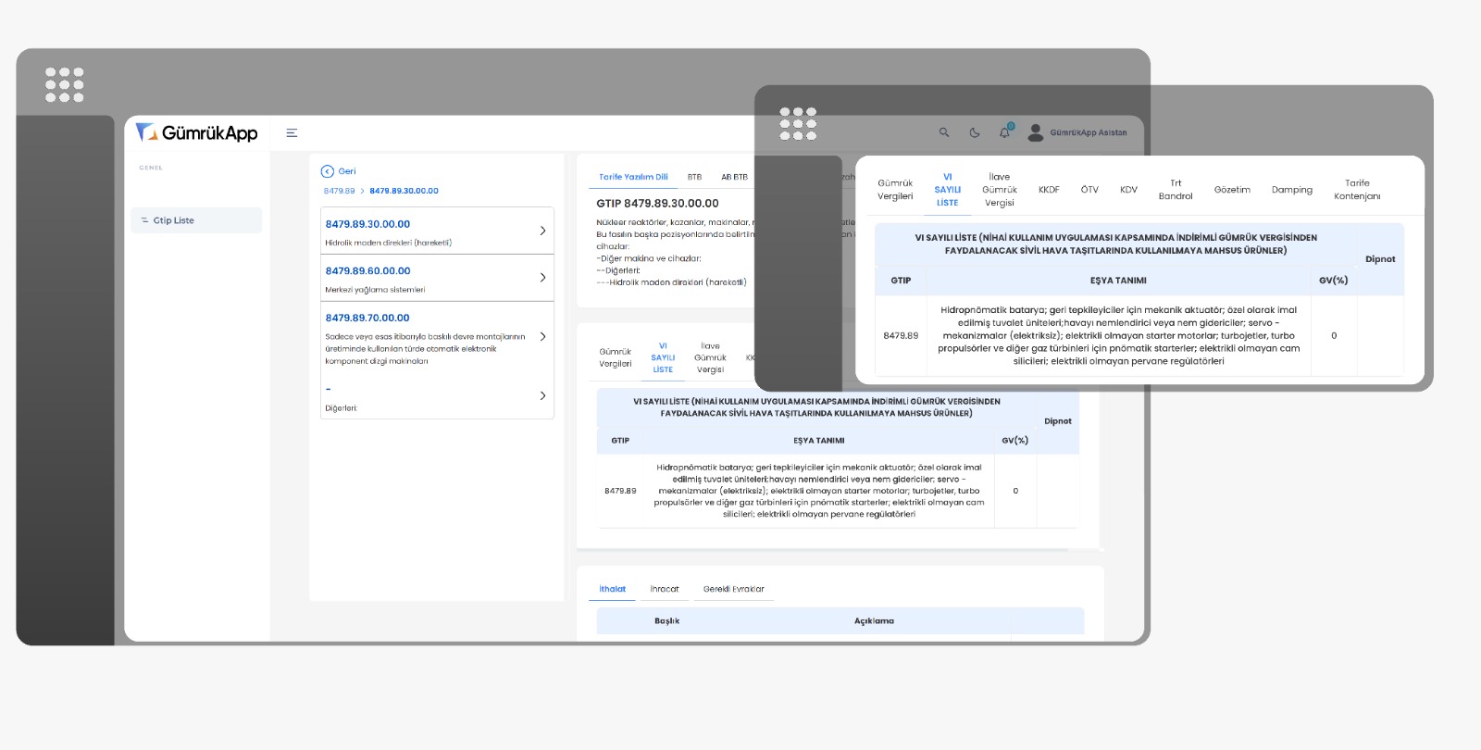Expand the 8479.89.60.00.00 Merkezi yağlama chevron

[x=542, y=278]
